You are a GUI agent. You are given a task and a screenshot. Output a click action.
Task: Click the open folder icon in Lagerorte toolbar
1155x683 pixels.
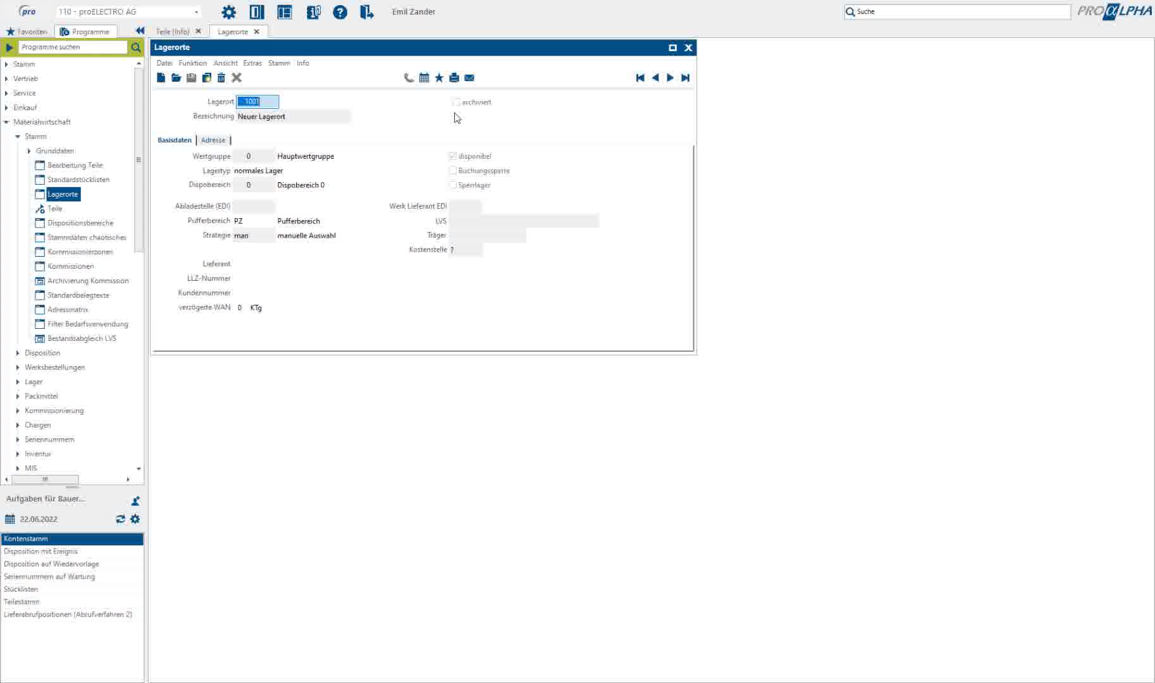pos(176,78)
